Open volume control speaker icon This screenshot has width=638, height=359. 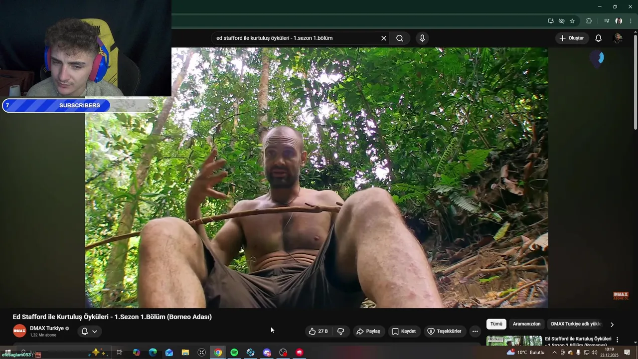click(594, 353)
